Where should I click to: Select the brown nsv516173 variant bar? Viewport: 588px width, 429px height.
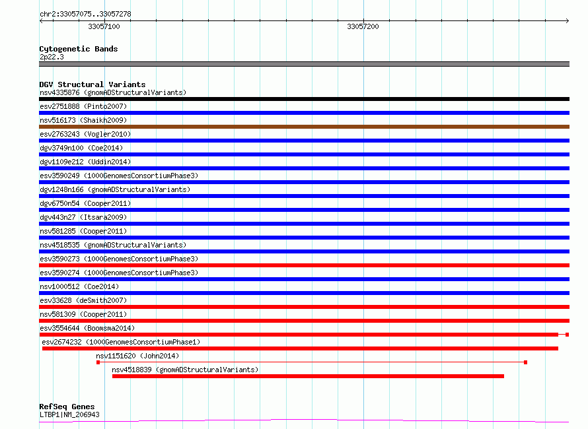[304, 127]
